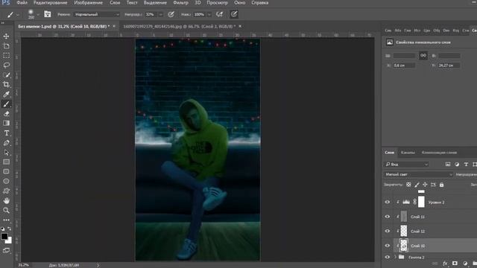Toggle lock image pixels brush icon
Viewport: 477px width, 268px height.
point(417,185)
